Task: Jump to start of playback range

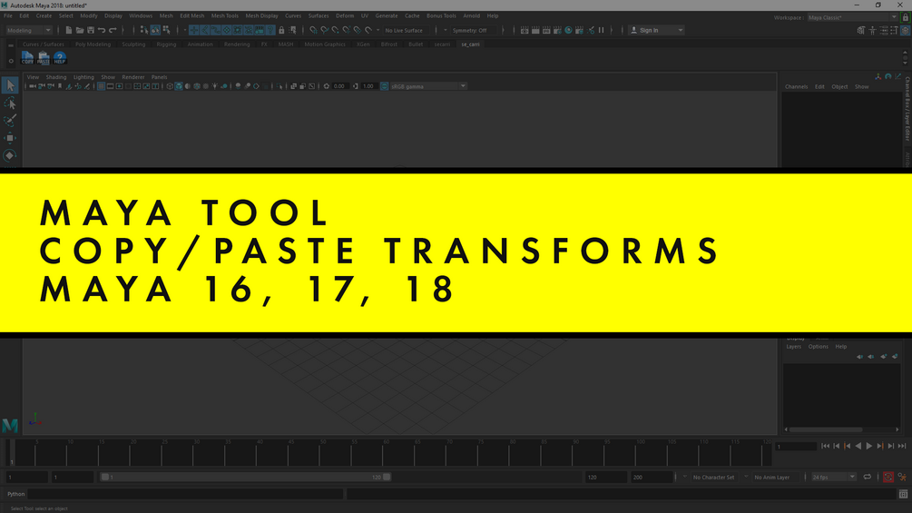Action: (825, 446)
